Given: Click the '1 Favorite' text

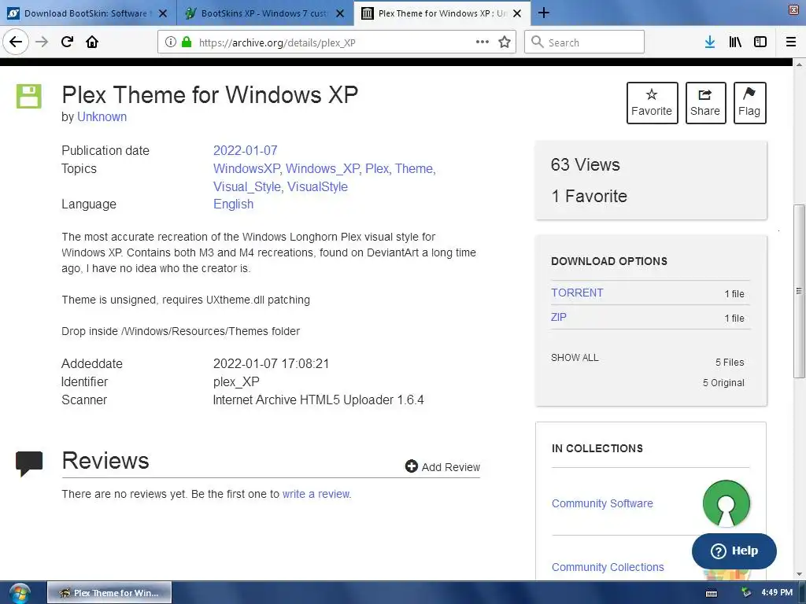Looking at the screenshot, I should click(x=589, y=196).
